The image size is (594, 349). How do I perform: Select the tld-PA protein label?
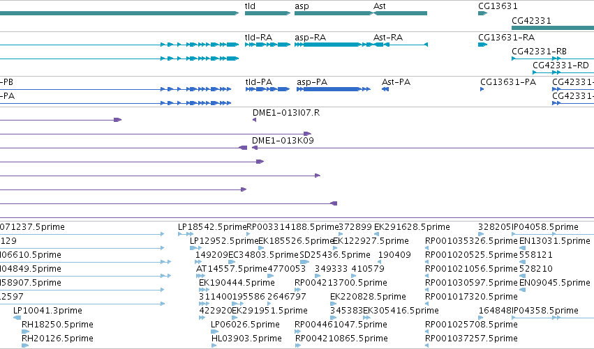pos(259,82)
